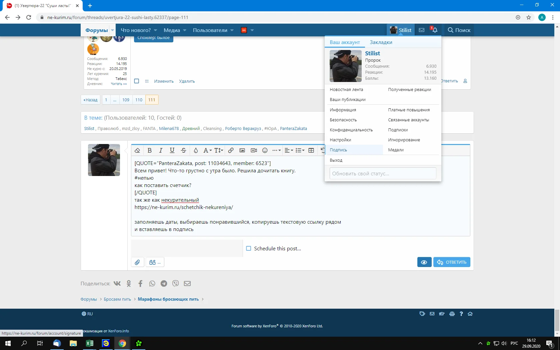Share the thread by email icon
This screenshot has height=350, width=560.
(187, 284)
